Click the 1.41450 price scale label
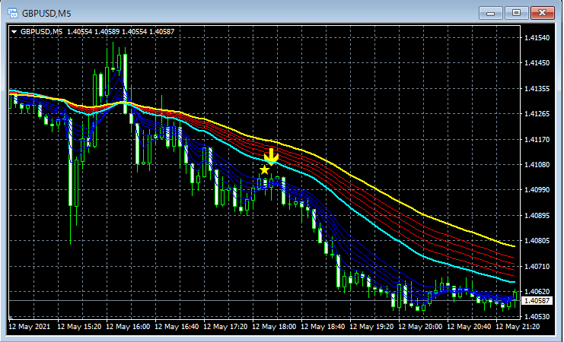 click(537, 63)
